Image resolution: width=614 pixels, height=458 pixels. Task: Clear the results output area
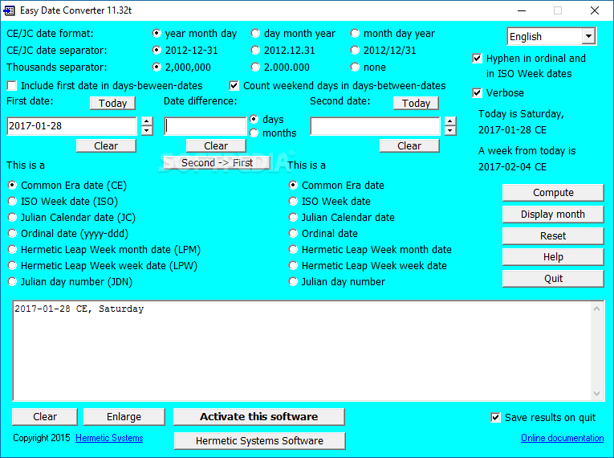(45, 417)
